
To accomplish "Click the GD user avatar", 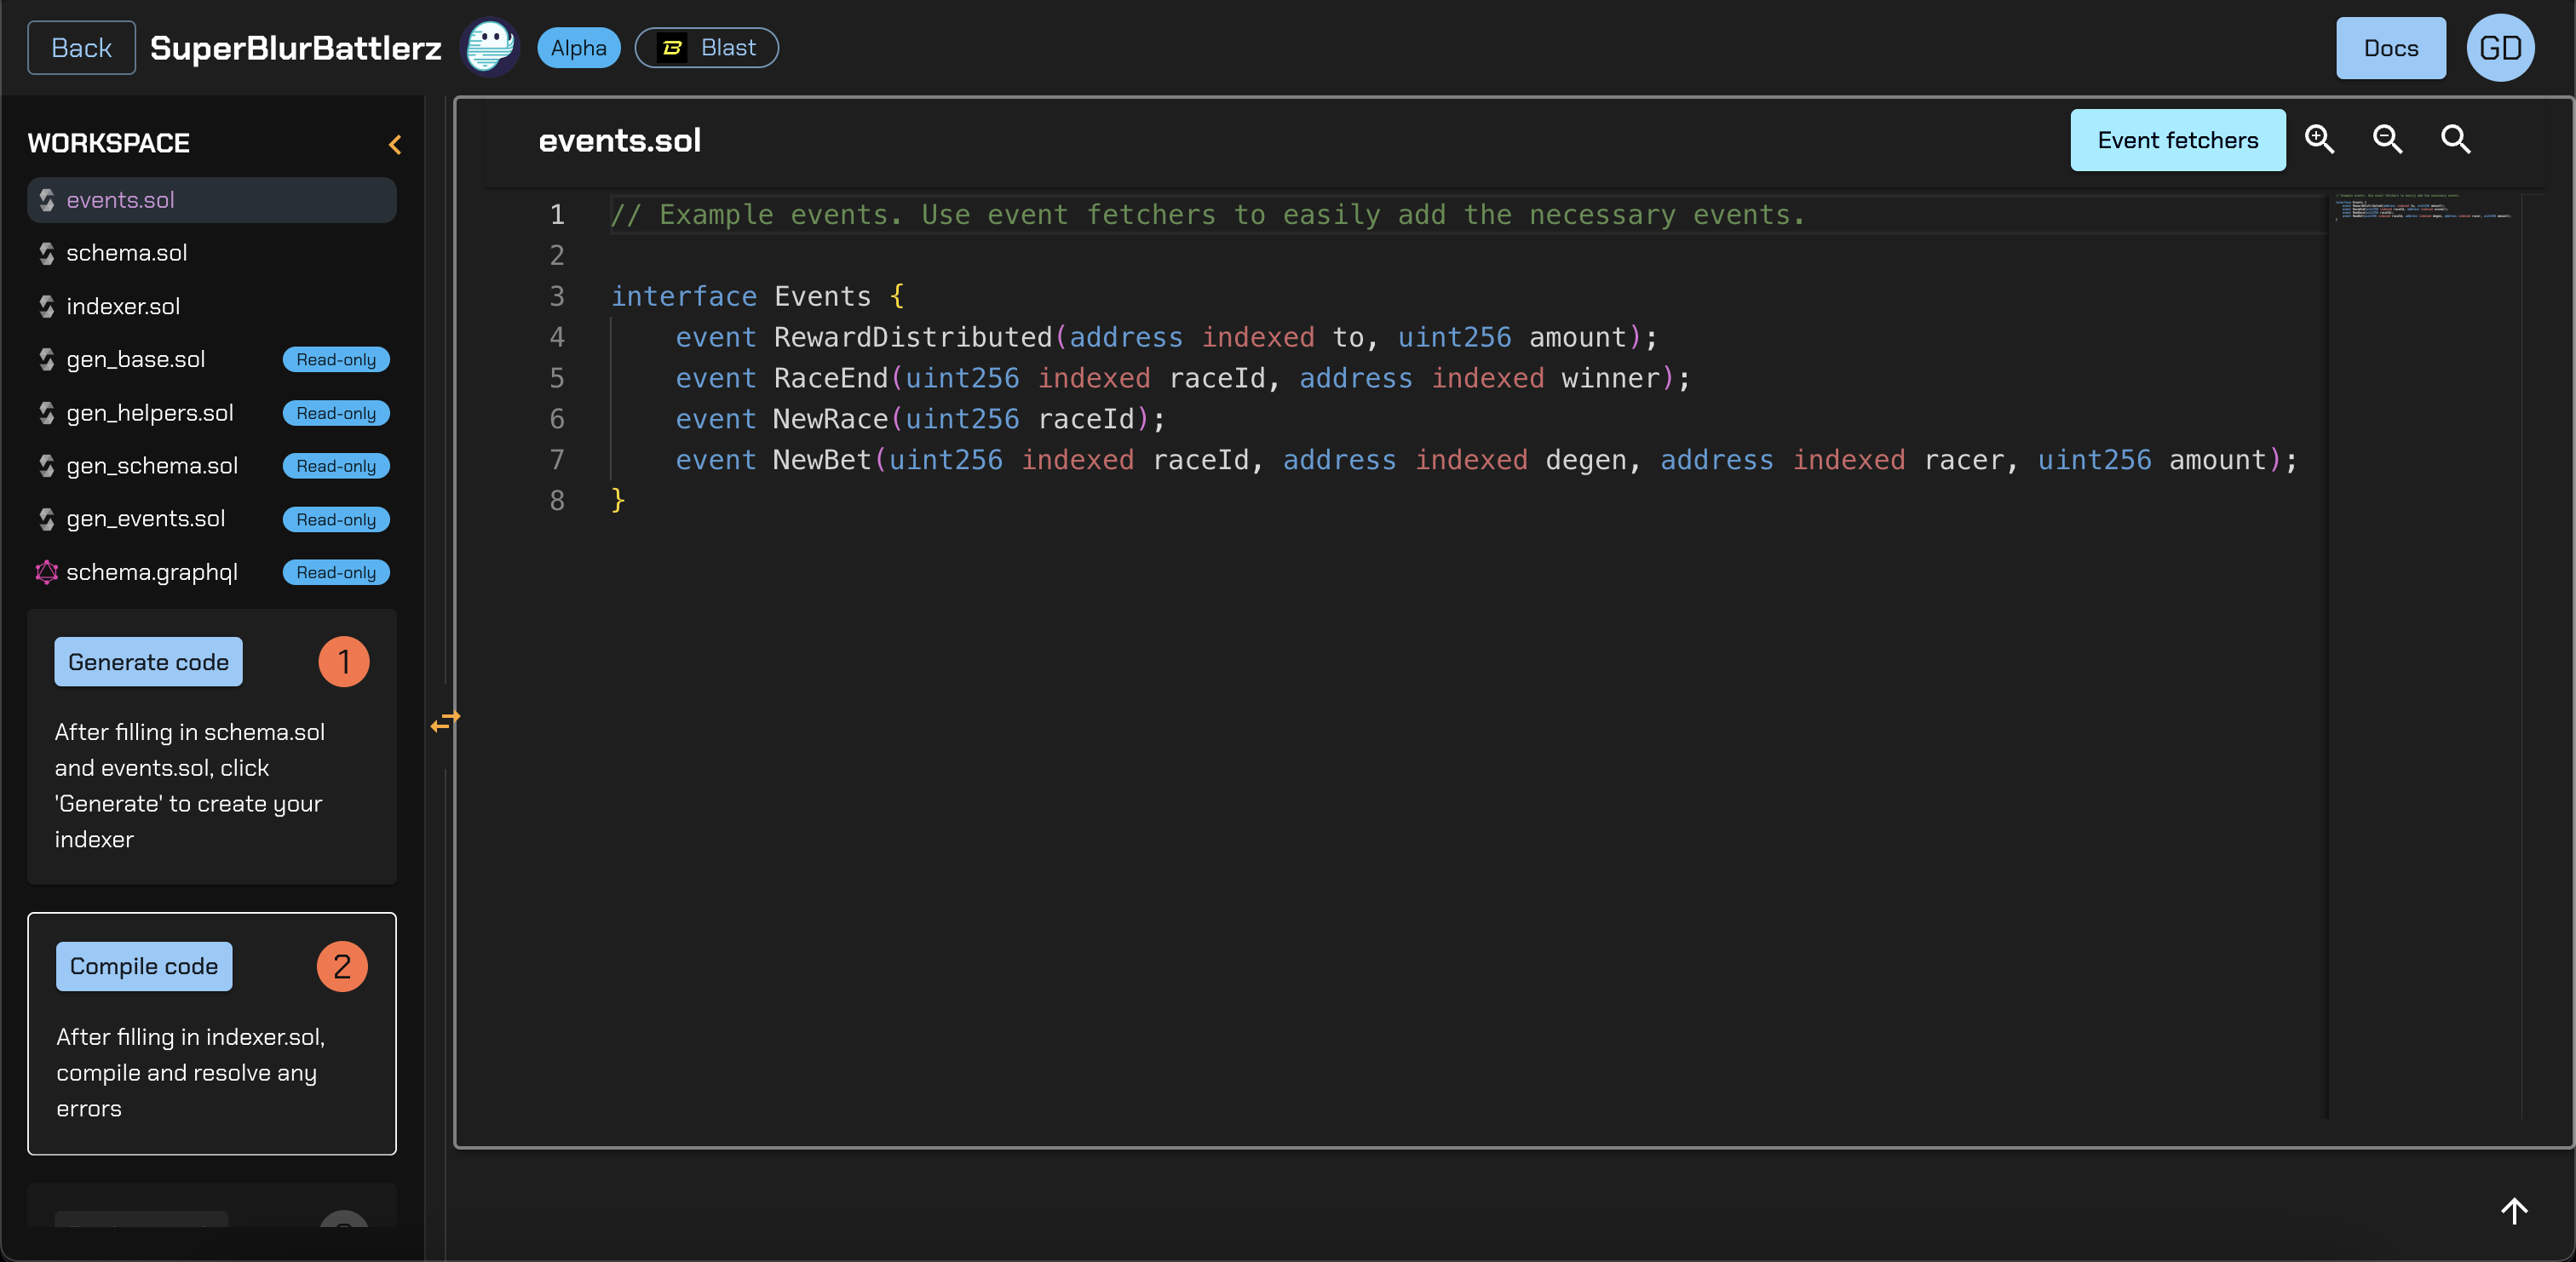I will coord(2499,48).
